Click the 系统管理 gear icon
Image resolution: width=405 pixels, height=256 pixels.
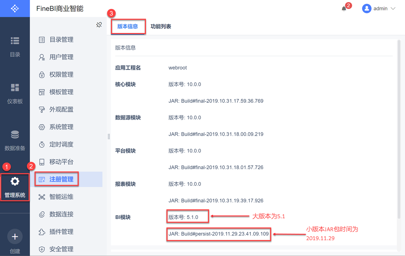tap(42, 127)
